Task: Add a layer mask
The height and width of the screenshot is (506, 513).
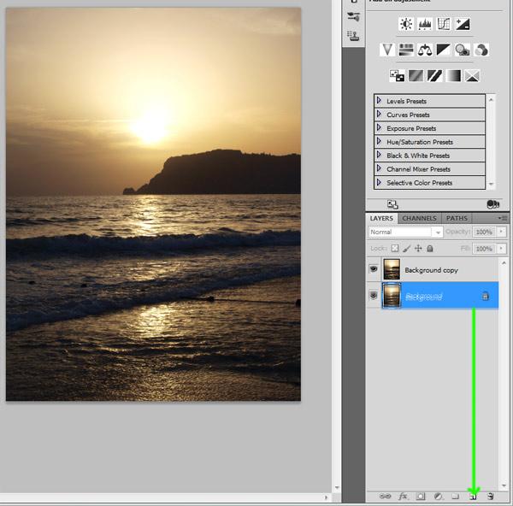Action: 421,496
